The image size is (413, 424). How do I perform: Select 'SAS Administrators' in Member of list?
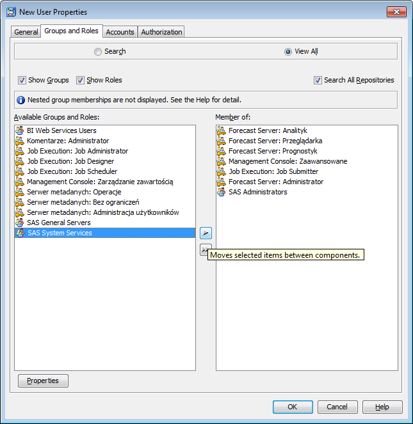(x=307, y=192)
